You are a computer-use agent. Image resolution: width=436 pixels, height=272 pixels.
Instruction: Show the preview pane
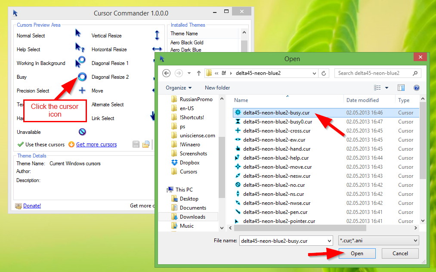(401, 88)
